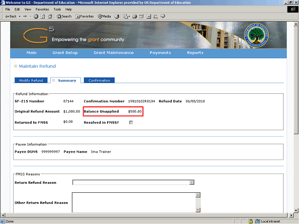Click the Edit page toolbar icon
Image resolution: width=299 pixels, height=224 pixels.
pyautogui.click(x=142, y=17)
